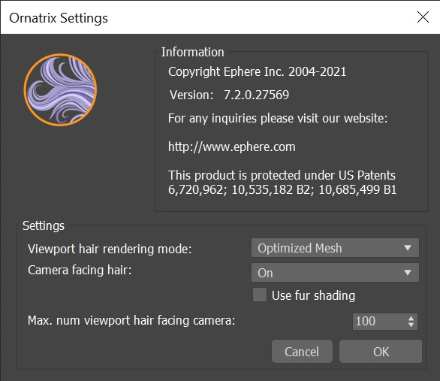
Task: Click the Ornatrix hair logo icon
Action: tap(60, 90)
